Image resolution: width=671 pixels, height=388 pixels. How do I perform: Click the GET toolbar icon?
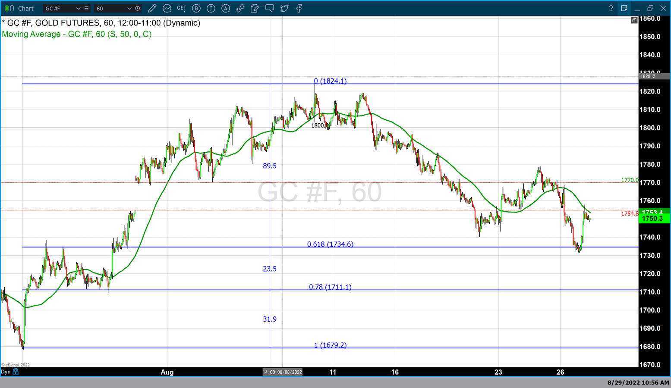[x=181, y=8]
